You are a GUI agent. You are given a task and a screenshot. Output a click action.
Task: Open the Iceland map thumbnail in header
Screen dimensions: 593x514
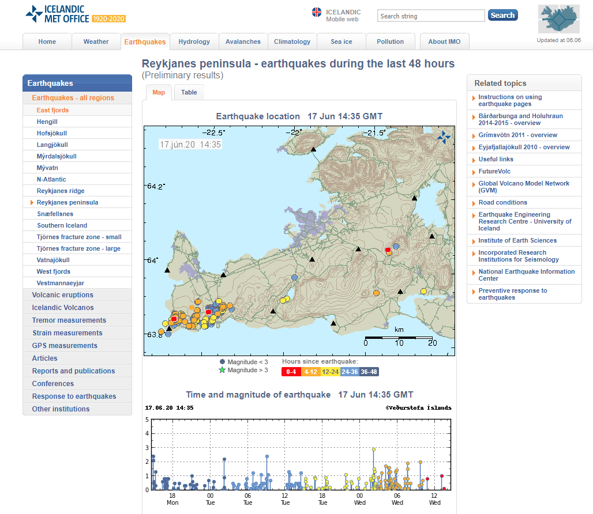click(x=558, y=20)
